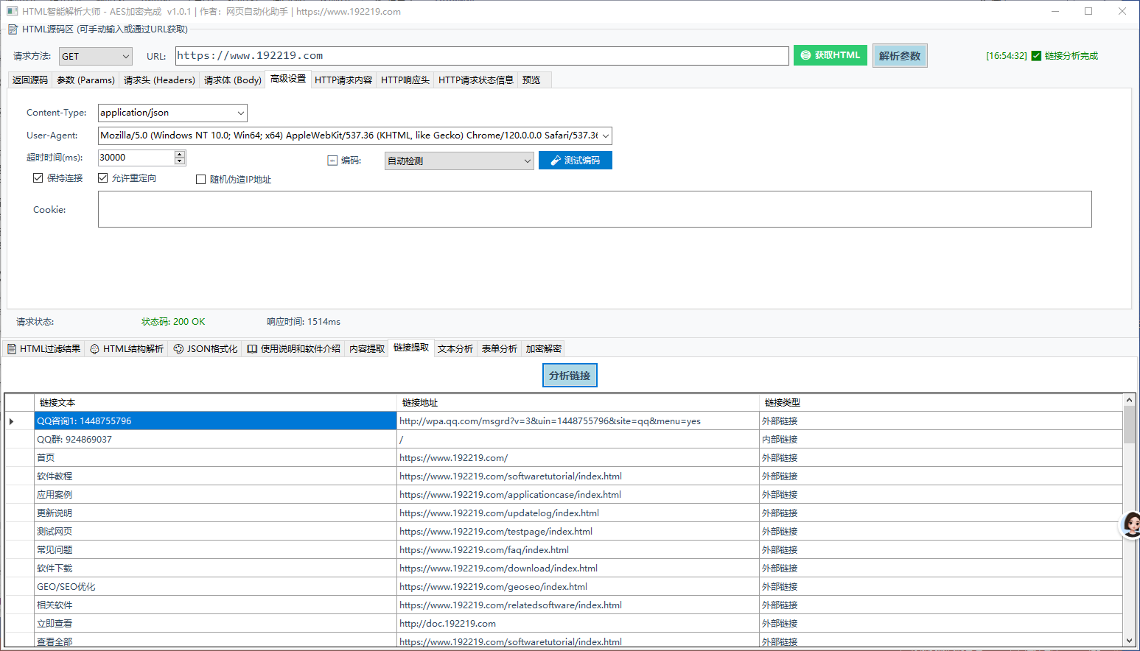Click the timeout spinner up arrow
This screenshot has width=1140, height=651.
pyautogui.click(x=180, y=154)
